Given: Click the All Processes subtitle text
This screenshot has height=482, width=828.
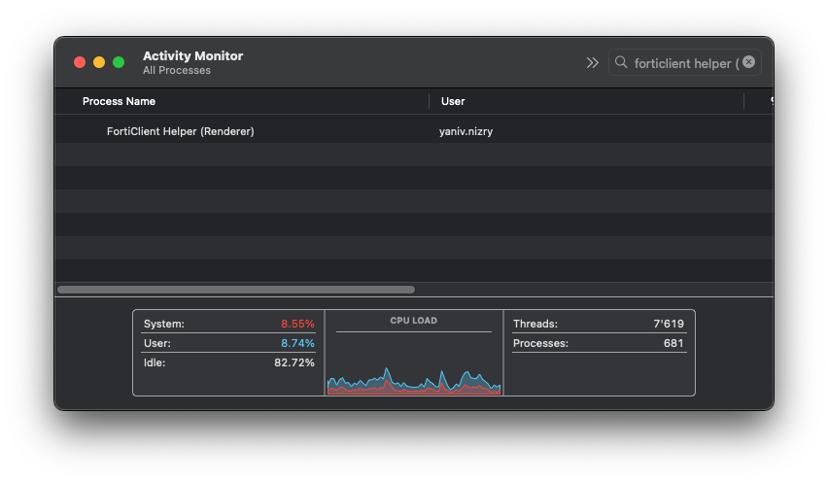Looking at the screenshot, I should point(176,70).
